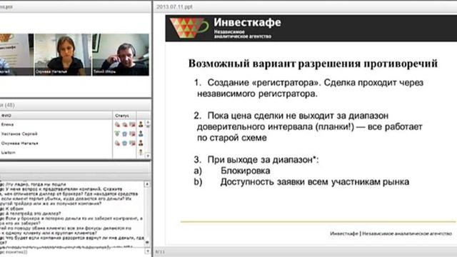Screen dimensions: 457x257
Task: Click the green microphone icon for Хестанов Сергей
Action: pyautogui.click(x=117, y=133)
